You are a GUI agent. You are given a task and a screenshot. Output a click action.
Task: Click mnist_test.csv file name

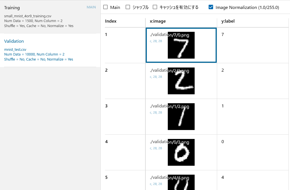15,49
